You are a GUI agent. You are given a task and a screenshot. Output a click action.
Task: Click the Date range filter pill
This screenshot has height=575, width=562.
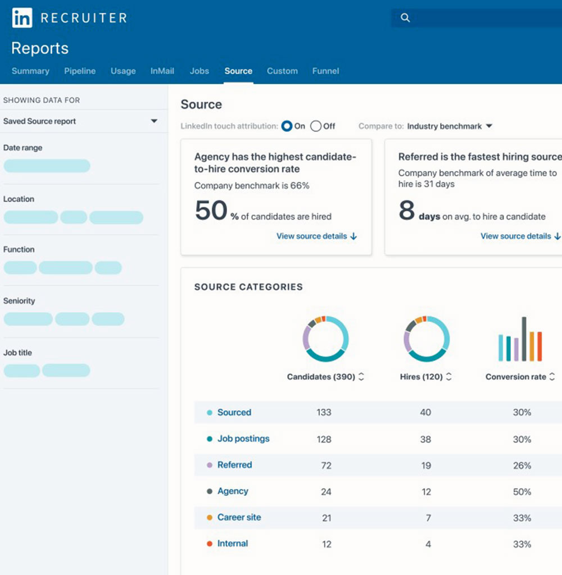click(x=47, y=166)
